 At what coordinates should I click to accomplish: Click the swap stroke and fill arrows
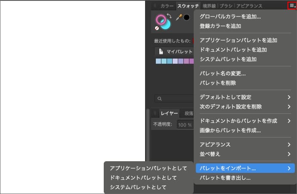[169, 16]
